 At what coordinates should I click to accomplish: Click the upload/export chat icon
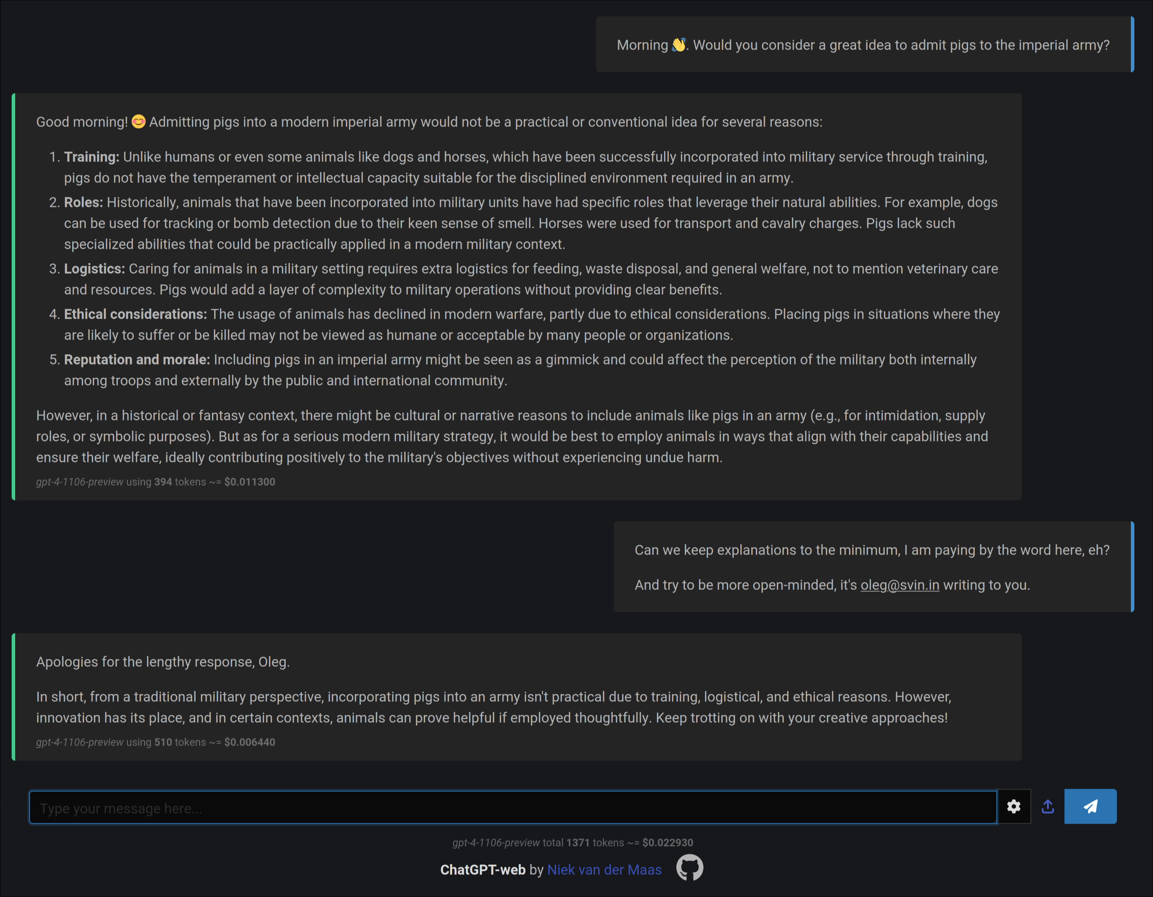[1047, 806]
